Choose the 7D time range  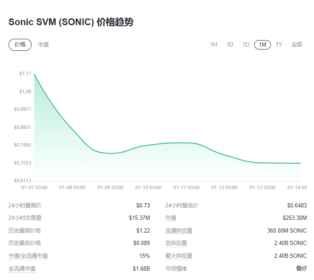point(246,45)
